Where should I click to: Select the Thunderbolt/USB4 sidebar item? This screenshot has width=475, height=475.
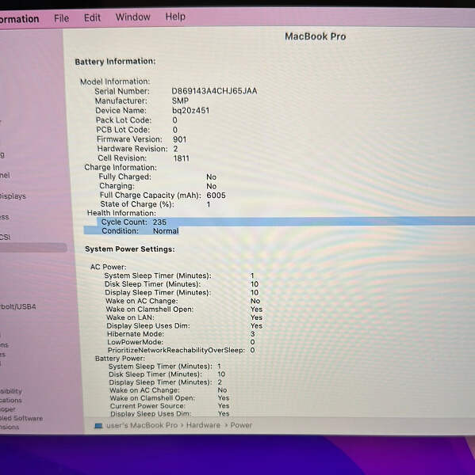point(18,306)
